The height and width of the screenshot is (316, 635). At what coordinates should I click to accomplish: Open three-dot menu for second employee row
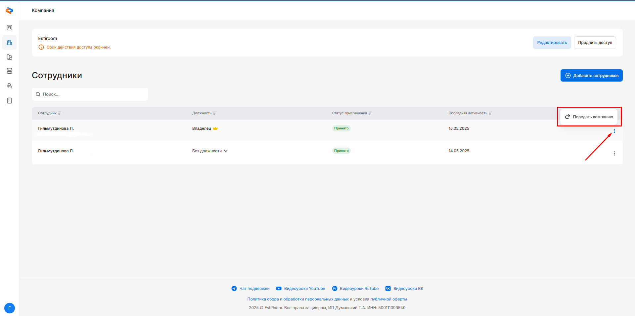(x=614, y=154)
